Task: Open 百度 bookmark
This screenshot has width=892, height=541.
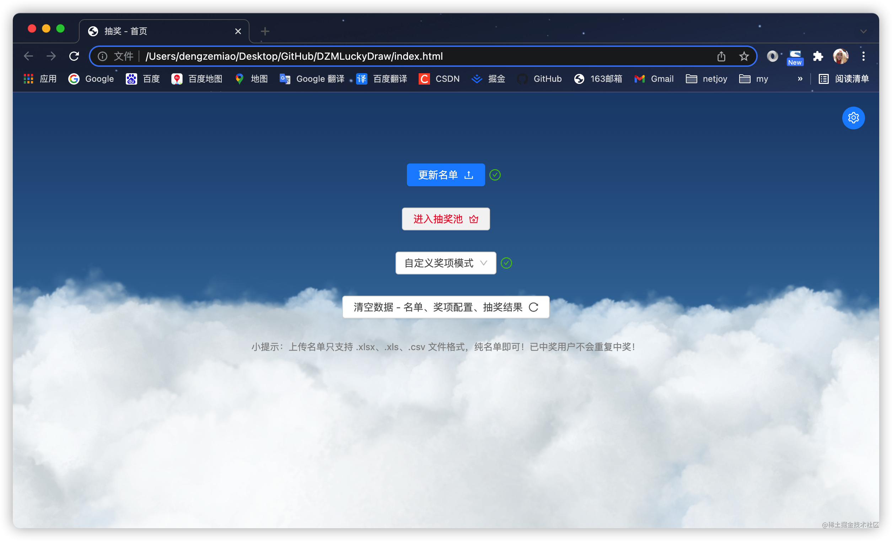Action: click(x=143, y=79)
